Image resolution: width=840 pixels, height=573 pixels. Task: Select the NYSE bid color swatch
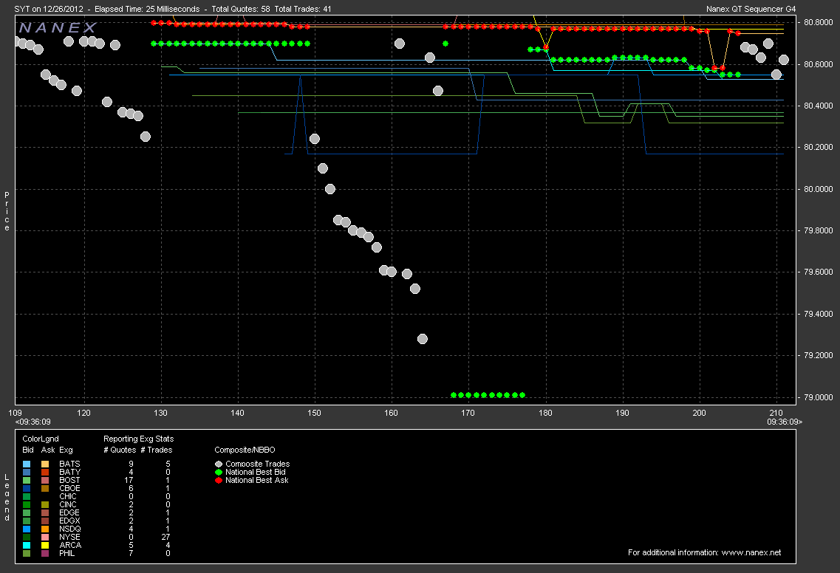(27, 537)
